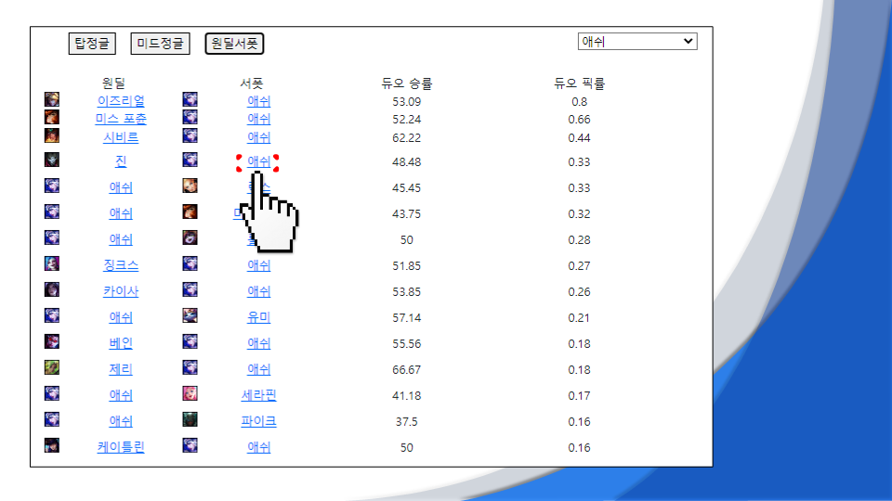Open the 베인 link
This screenshot has width=892, height=501.
tap(121, 343)
